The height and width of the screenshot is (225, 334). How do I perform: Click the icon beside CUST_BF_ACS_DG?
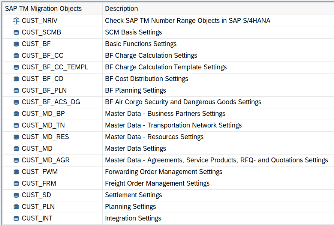tap(16, 102)
